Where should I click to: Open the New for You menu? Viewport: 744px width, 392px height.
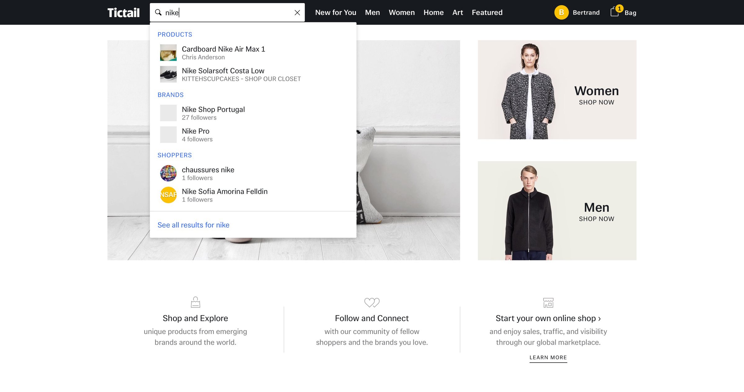pyautogui.click(x=335, y=13)
